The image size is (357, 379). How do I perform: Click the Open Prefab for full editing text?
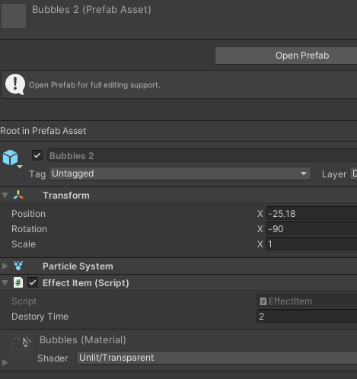94,84
